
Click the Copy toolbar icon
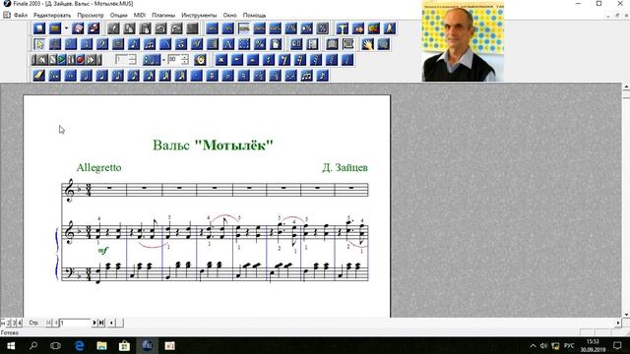129,29
